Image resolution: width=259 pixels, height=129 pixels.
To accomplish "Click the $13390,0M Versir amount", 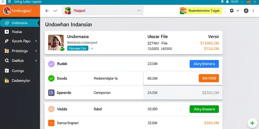I will coord(209,43).
